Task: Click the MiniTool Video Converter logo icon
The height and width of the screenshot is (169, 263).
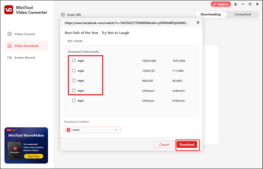Action: pyautogui.click(x=9, y=10)
